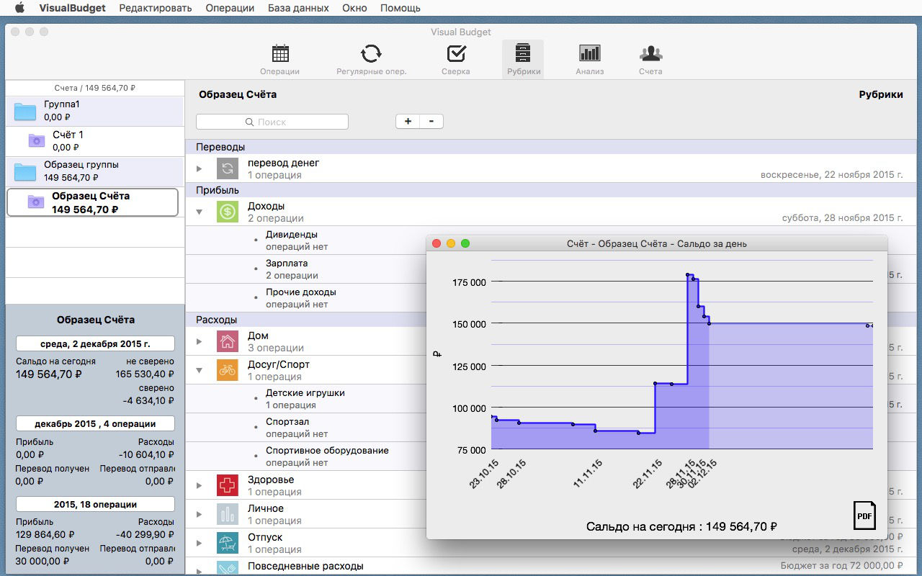922x576 pixels.
Task: Export chart with the PDF icon
Action: pyautogui.click(x=864, y=516)
